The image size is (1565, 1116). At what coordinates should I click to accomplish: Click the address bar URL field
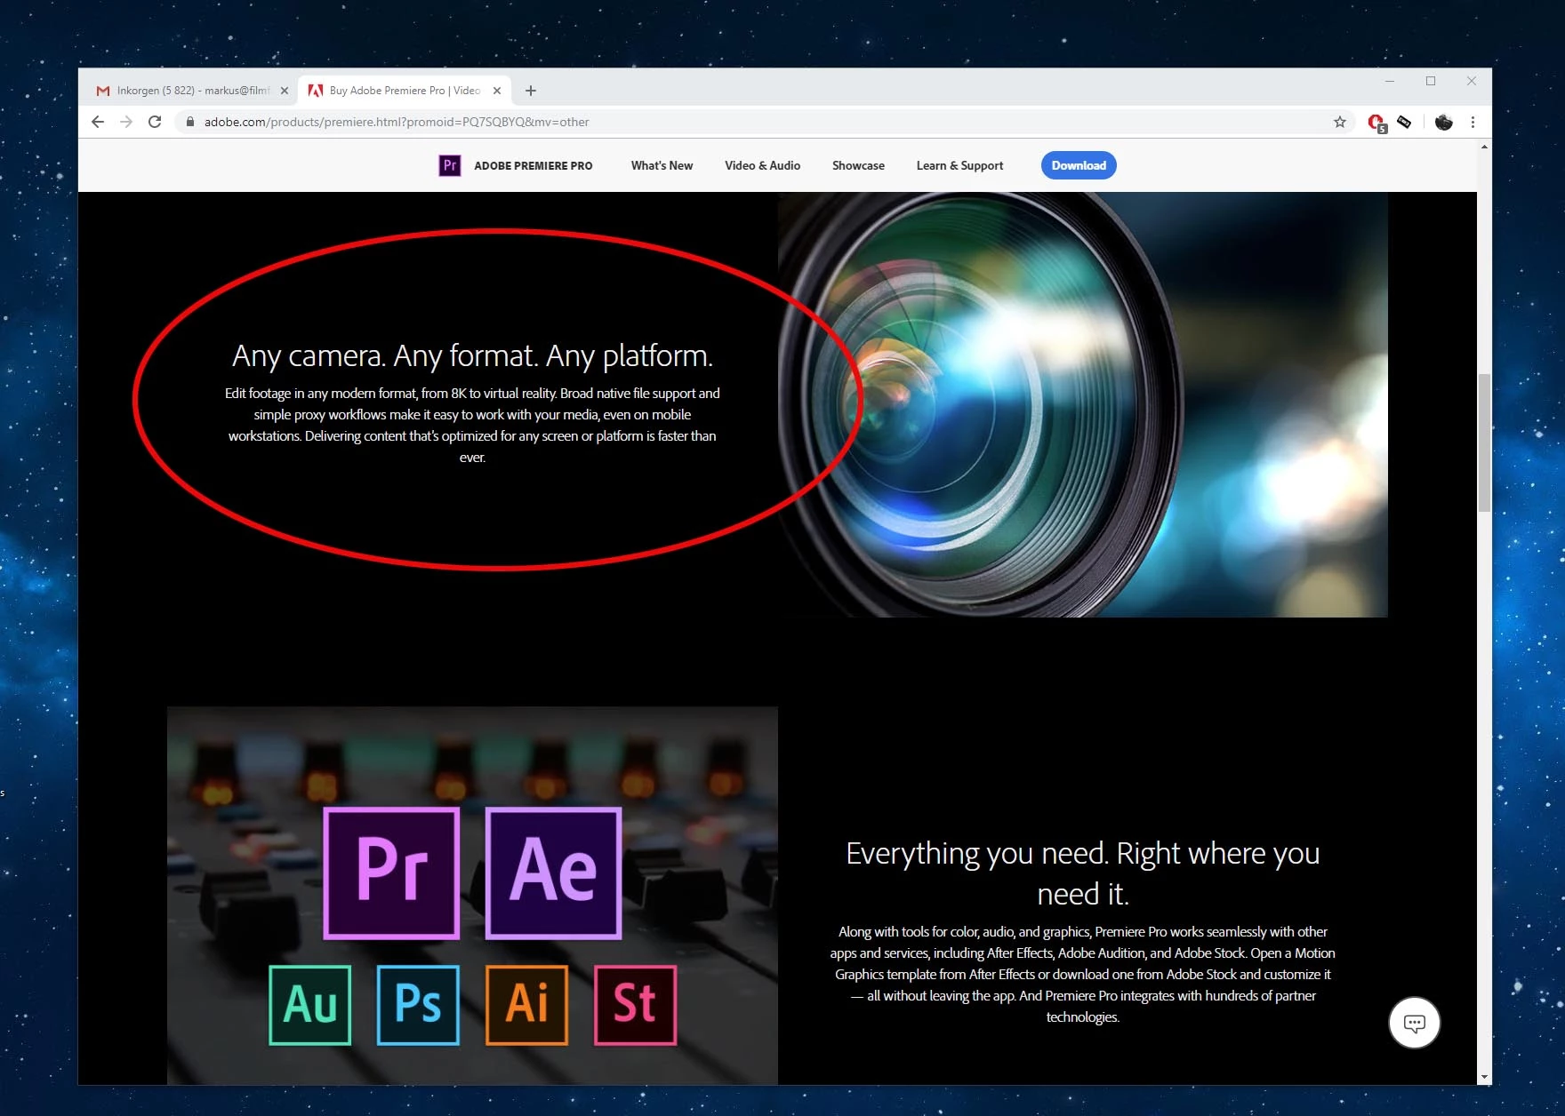pos(765,122)
